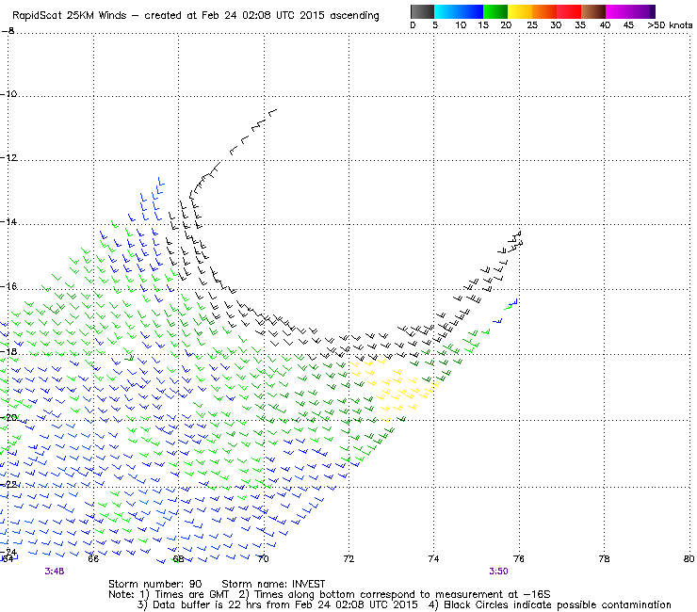Click the longitude label 74
697x612 pixels.
[434, 558]
